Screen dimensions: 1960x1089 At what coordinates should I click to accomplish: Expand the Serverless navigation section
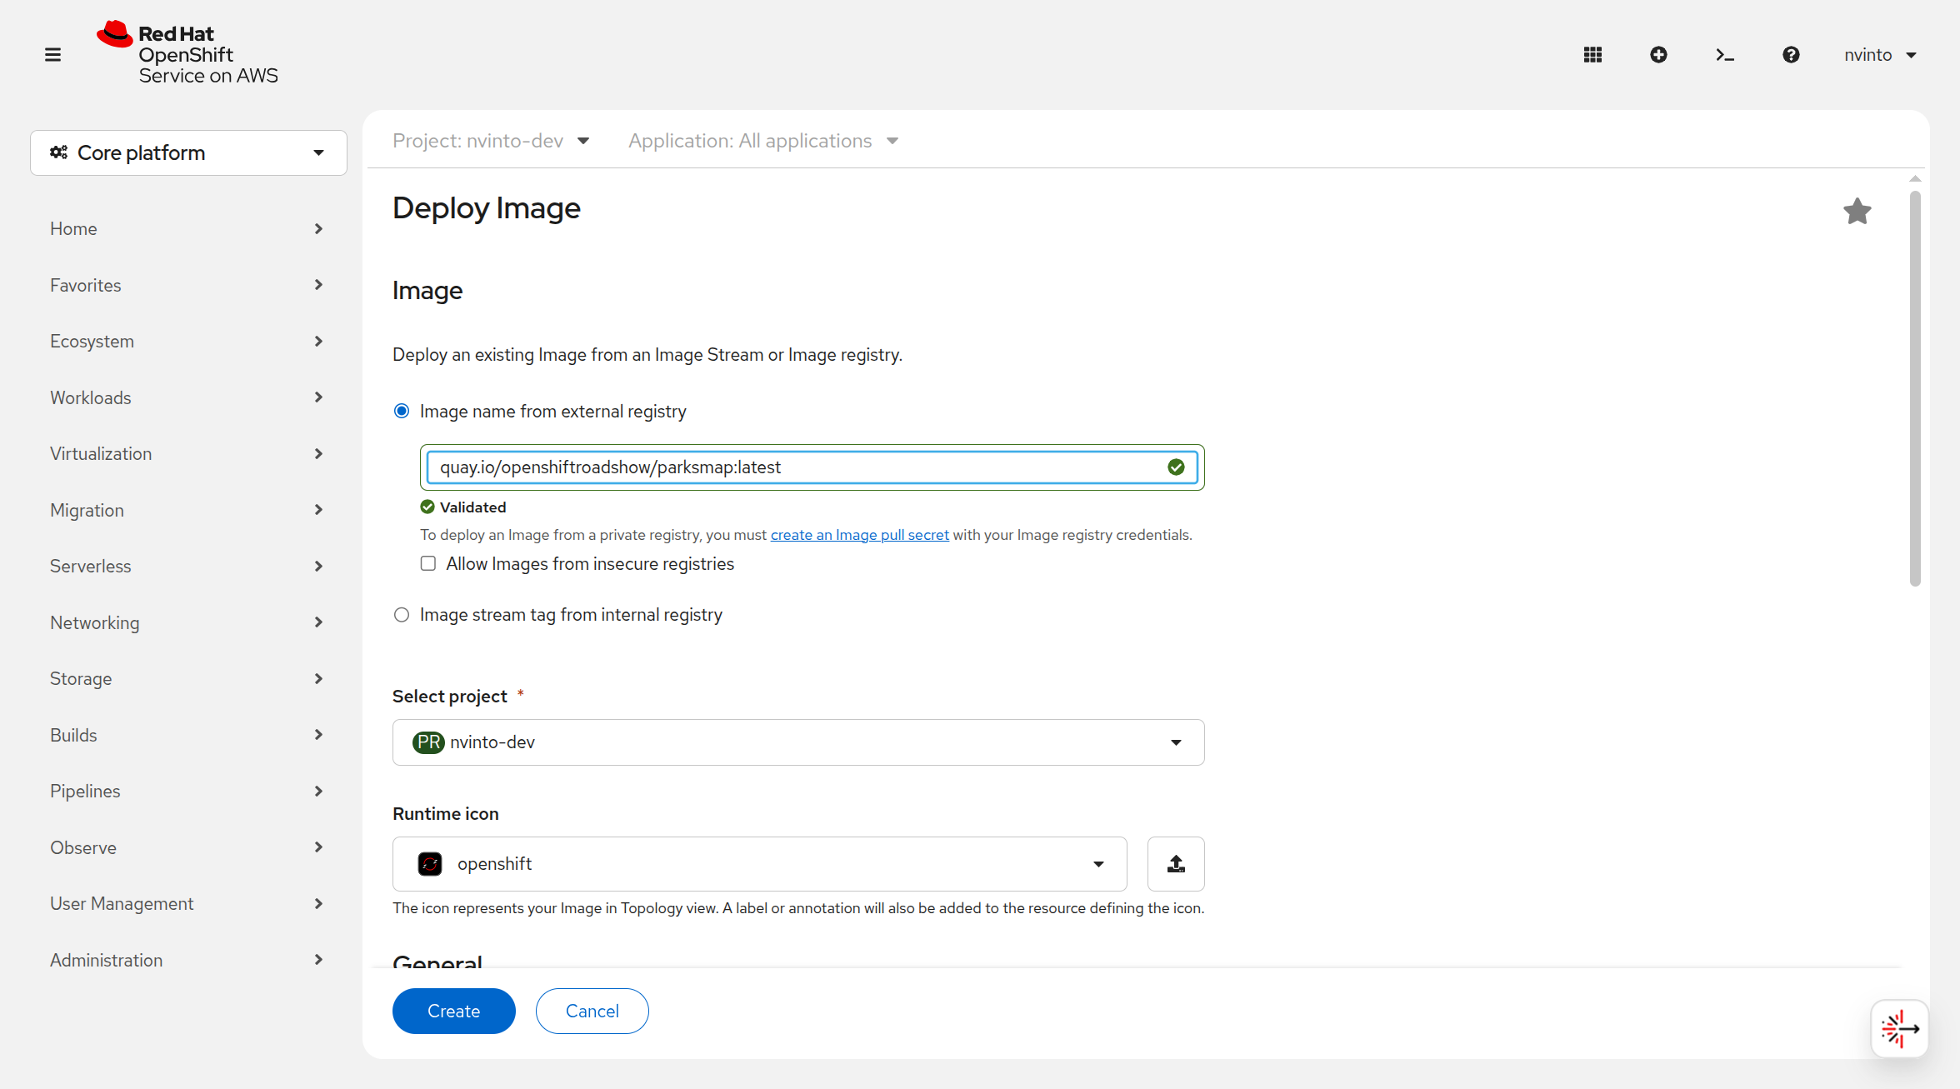(188, 566)
